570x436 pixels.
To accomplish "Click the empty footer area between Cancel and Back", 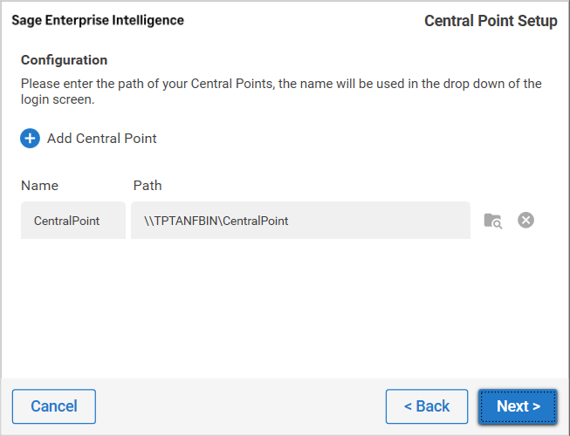I will (240, 406).
